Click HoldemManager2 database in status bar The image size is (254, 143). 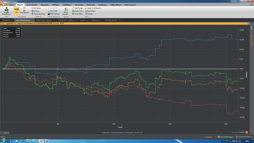pos(226,137)
